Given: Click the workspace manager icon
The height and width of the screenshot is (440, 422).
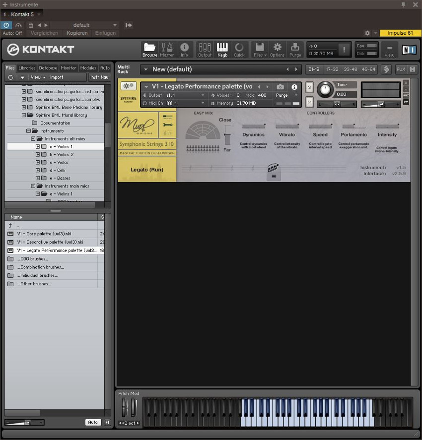Looking at the screenshot, I should pyautogui.click(x=386, y=69).
